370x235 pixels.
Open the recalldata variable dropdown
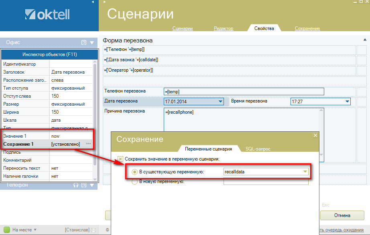tap(305, 172)
